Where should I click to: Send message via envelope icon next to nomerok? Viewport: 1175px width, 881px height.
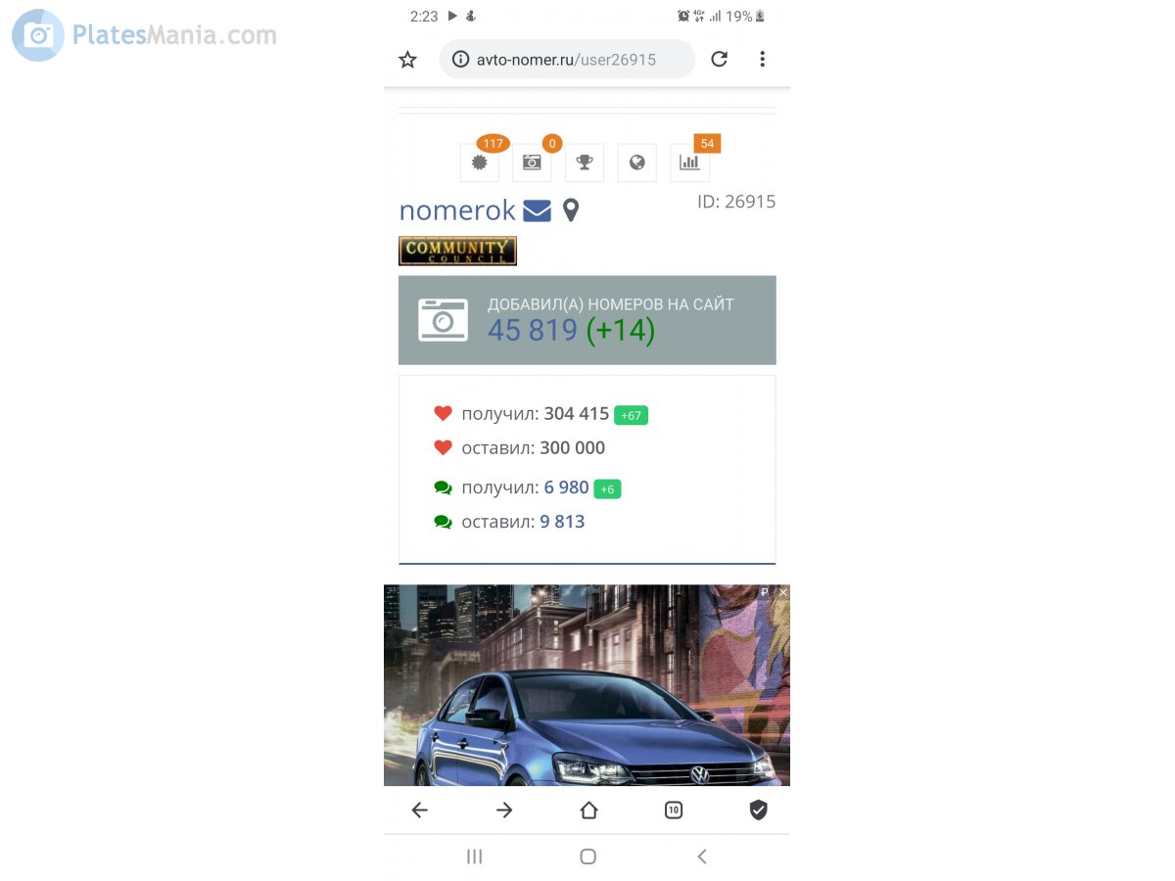coord(537,210)
